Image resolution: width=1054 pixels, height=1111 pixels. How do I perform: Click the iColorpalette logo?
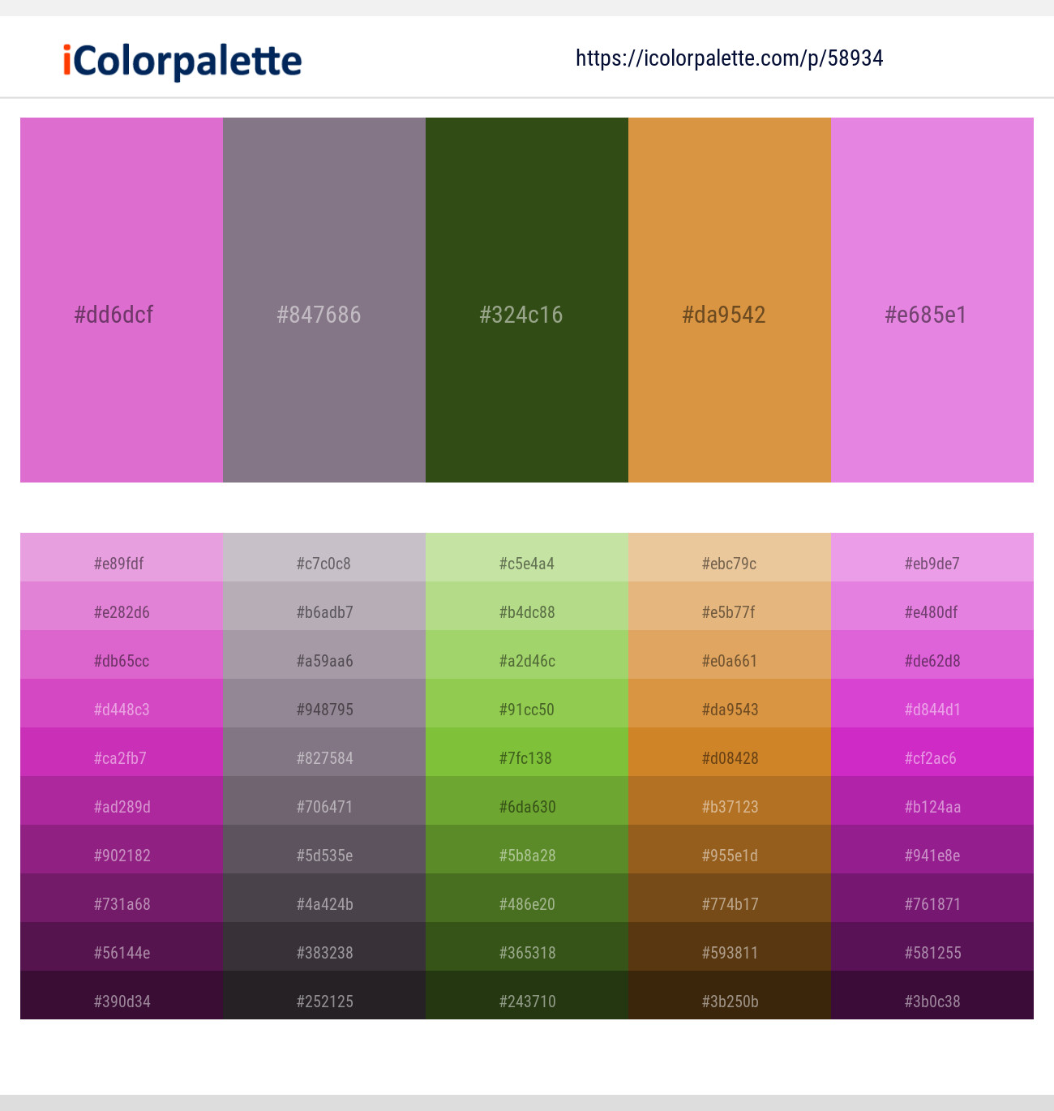(x=182, y=61)
